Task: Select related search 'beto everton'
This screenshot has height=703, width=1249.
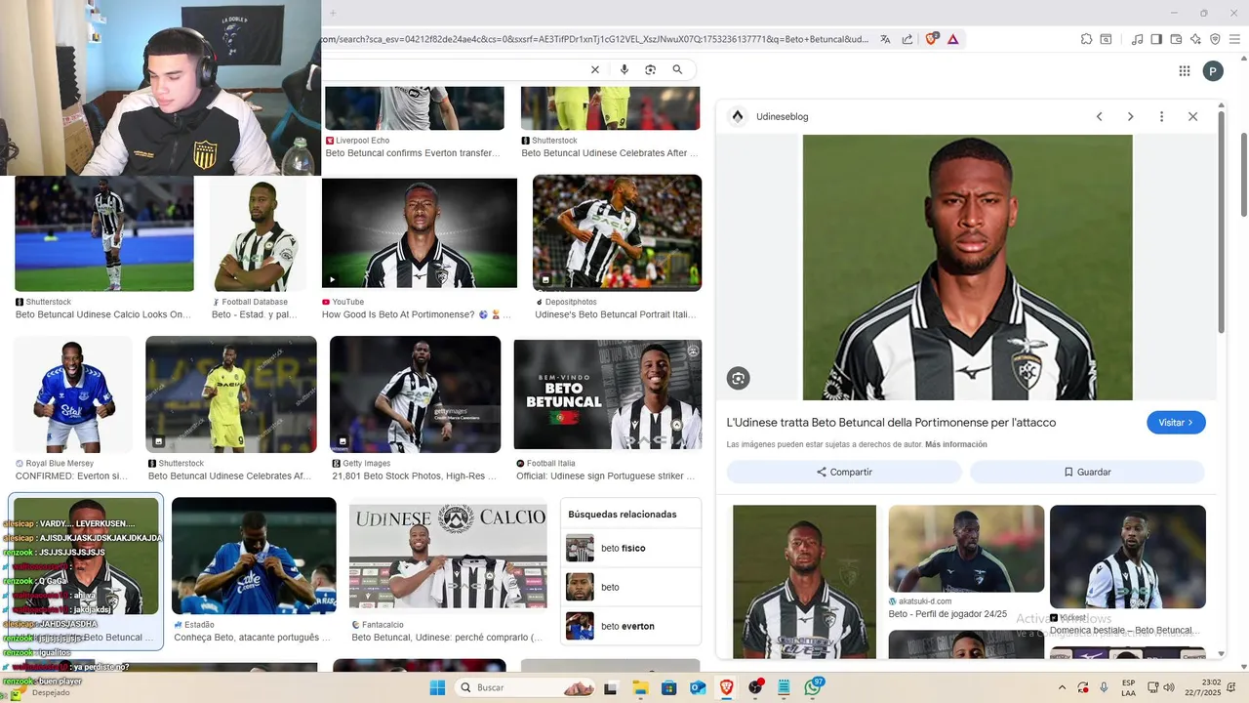Action: [631, 626]
